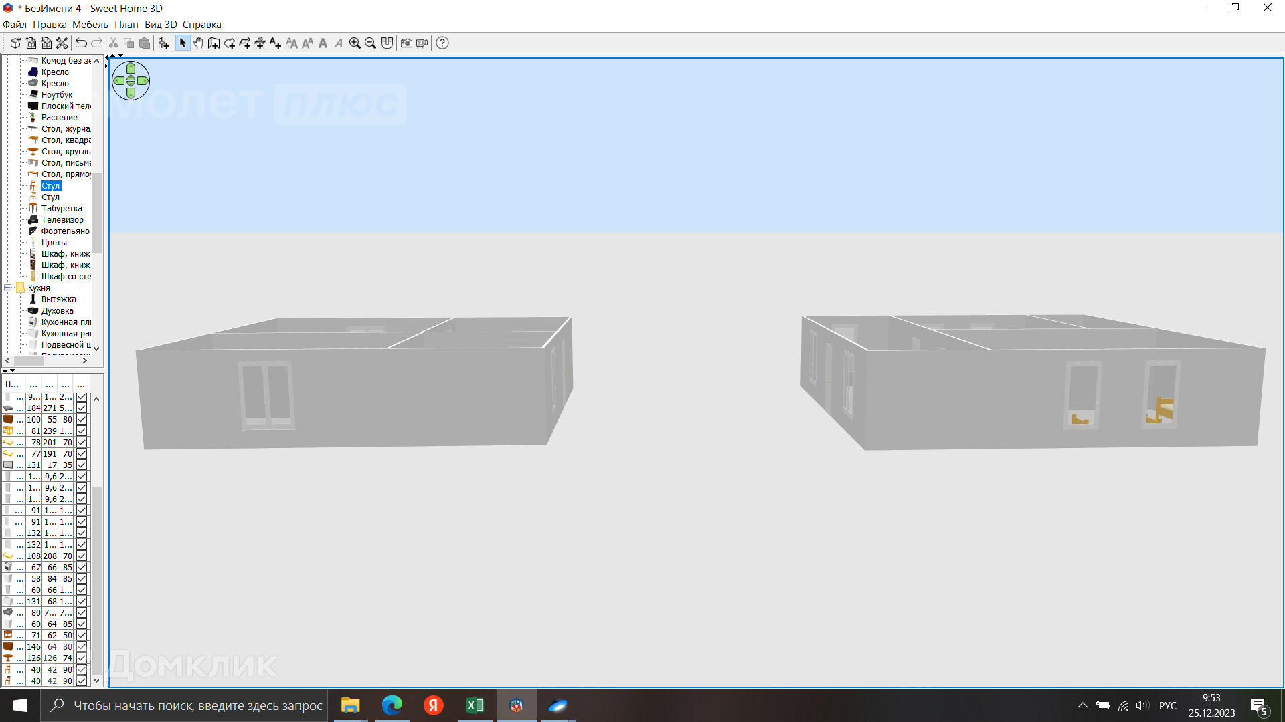Click the Create video icon
Viewport: 1285px width, 722px height.
(422, 43)
